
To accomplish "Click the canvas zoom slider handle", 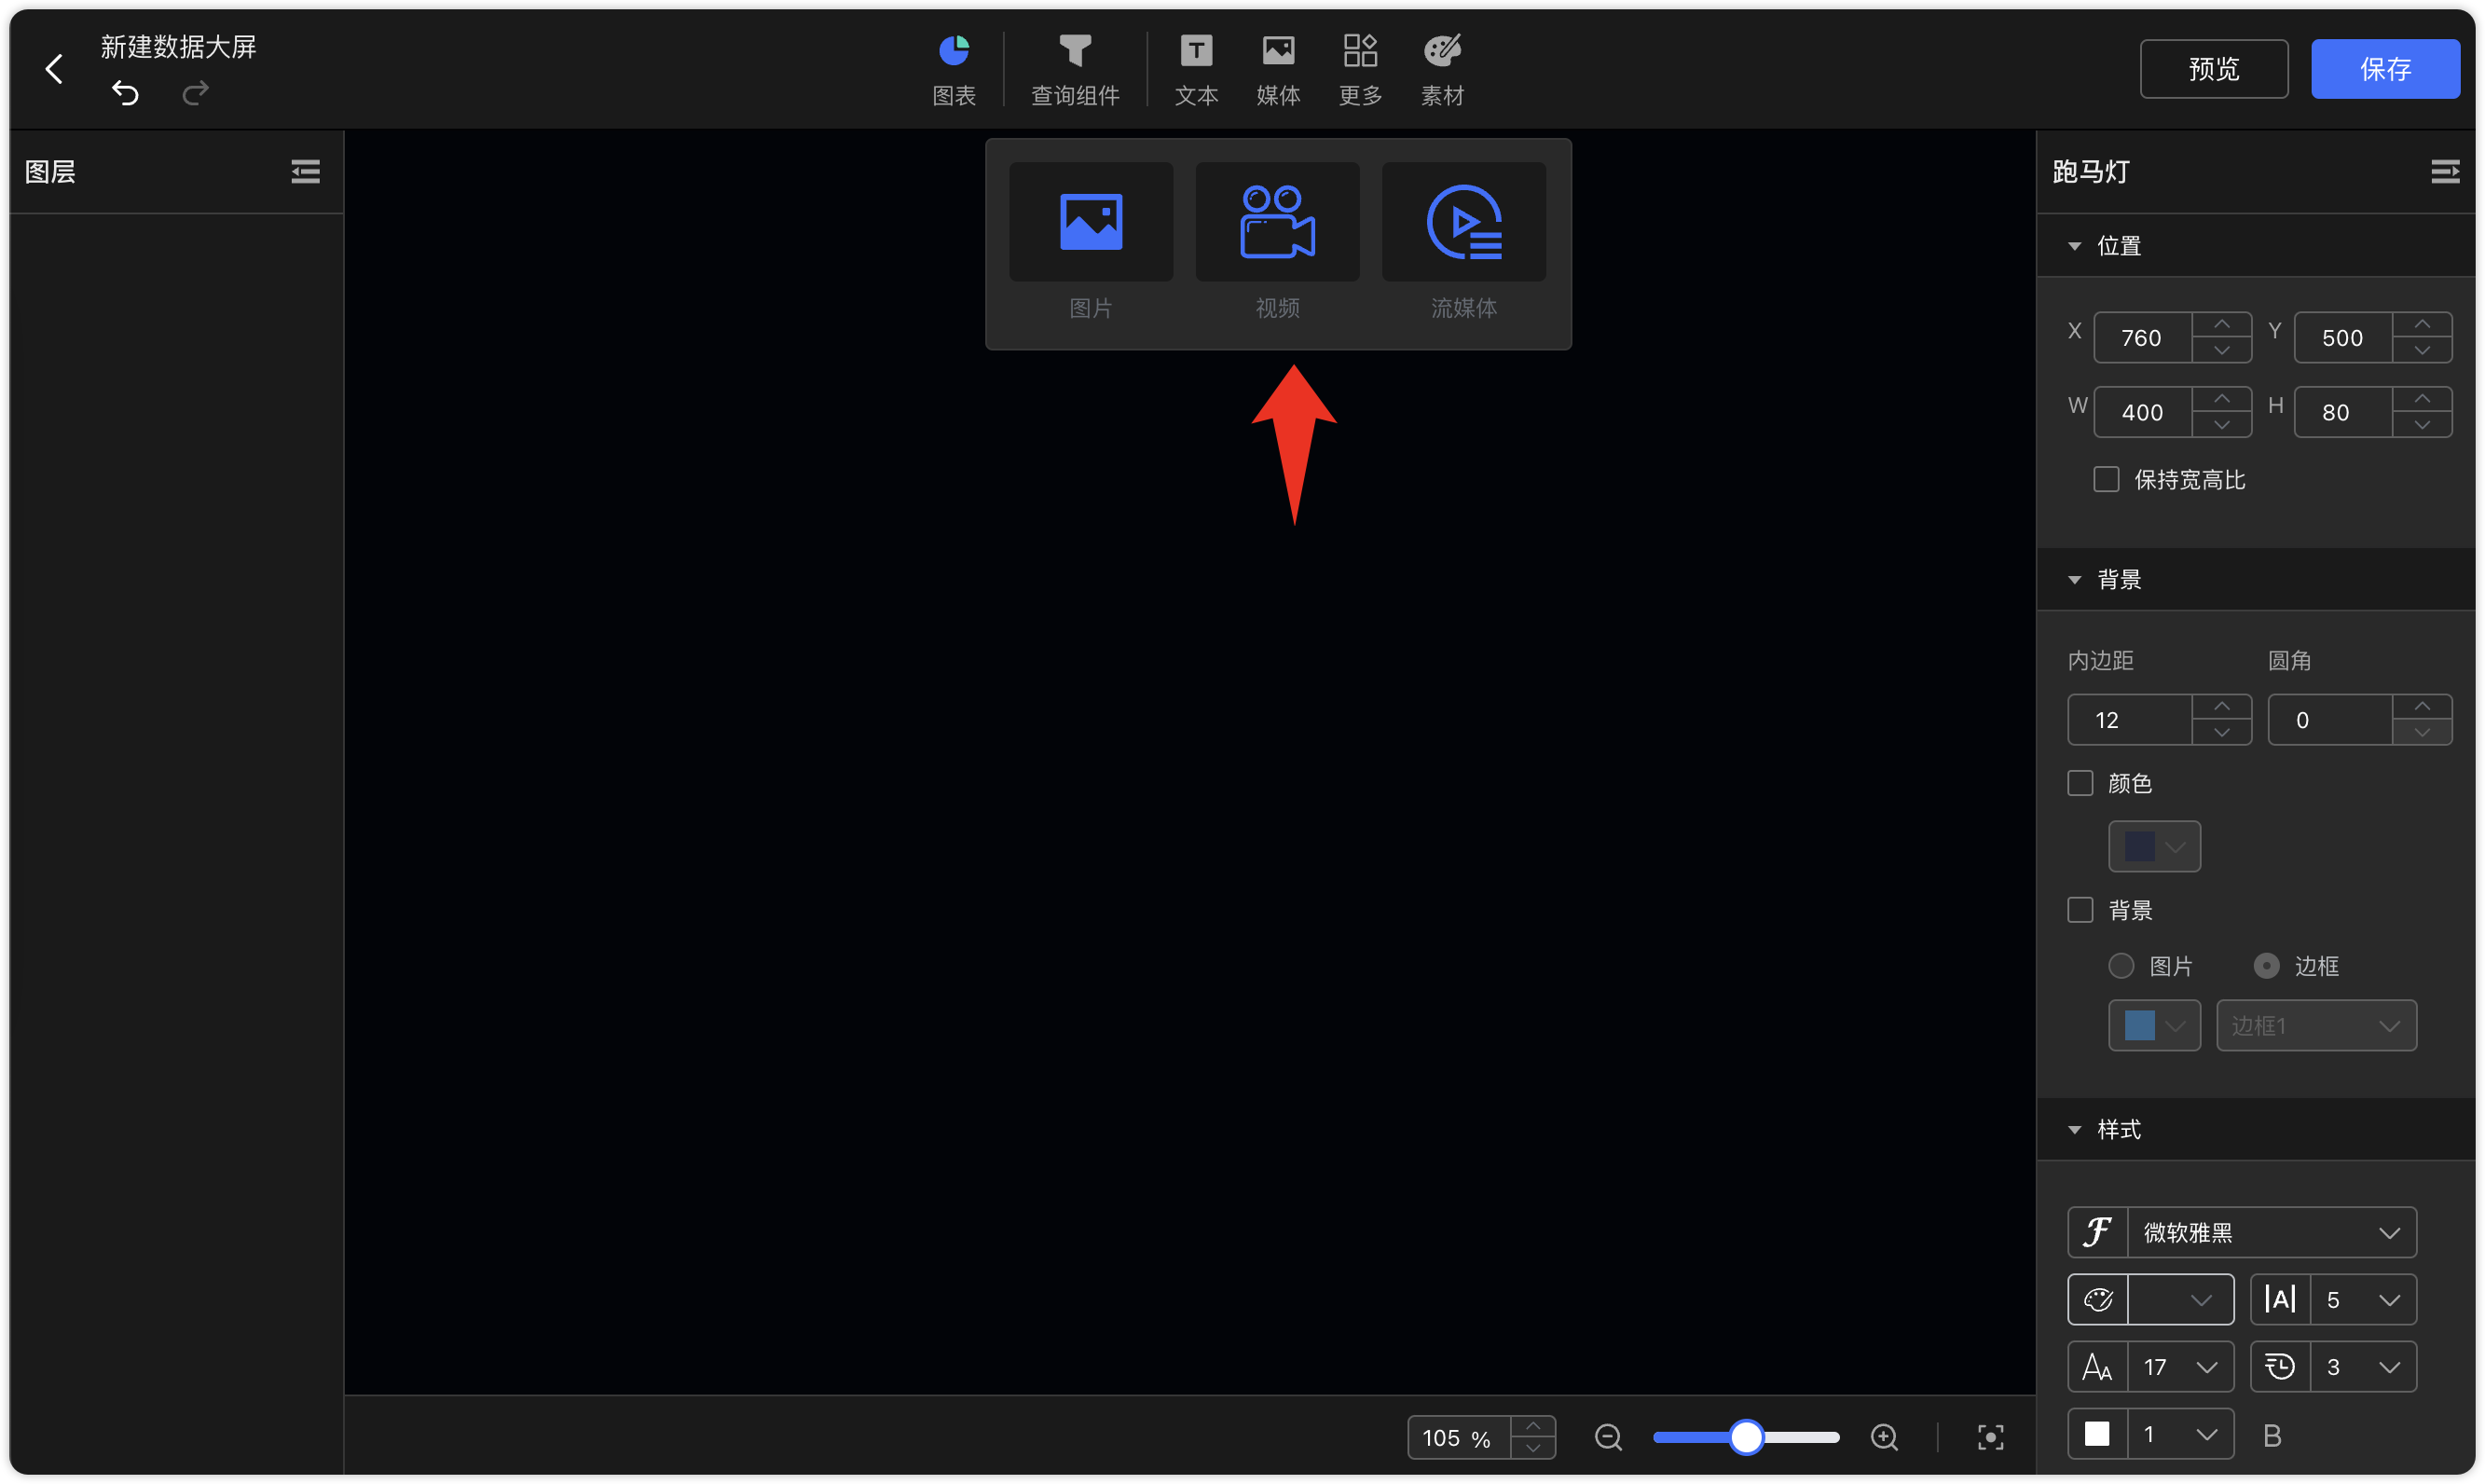I will click(x=1745, y=1437).
